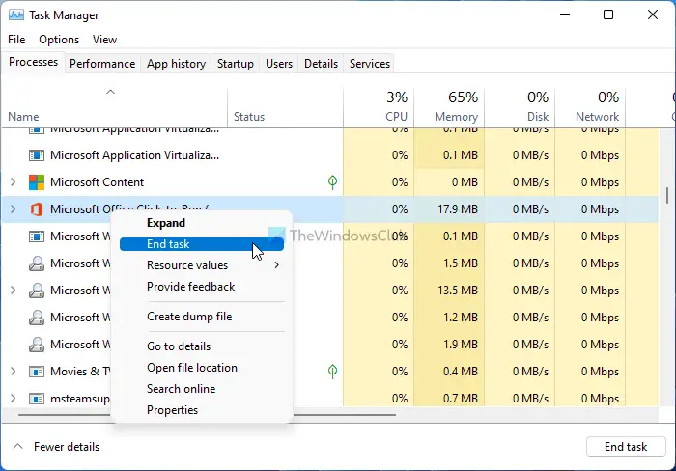This screenshot has height=471, width=676.
Task: Click the Fewer details link text
Action: tap(67, 447)
